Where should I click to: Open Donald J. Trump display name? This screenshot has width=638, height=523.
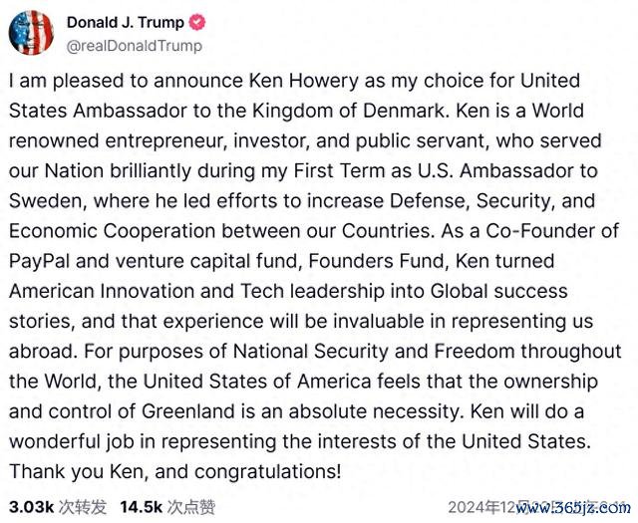click(126, 22)
